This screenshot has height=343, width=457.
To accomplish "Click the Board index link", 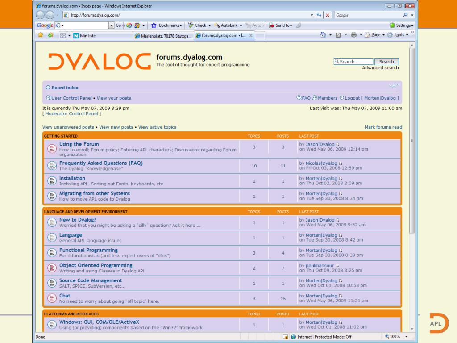I will [x=65, y=88].
